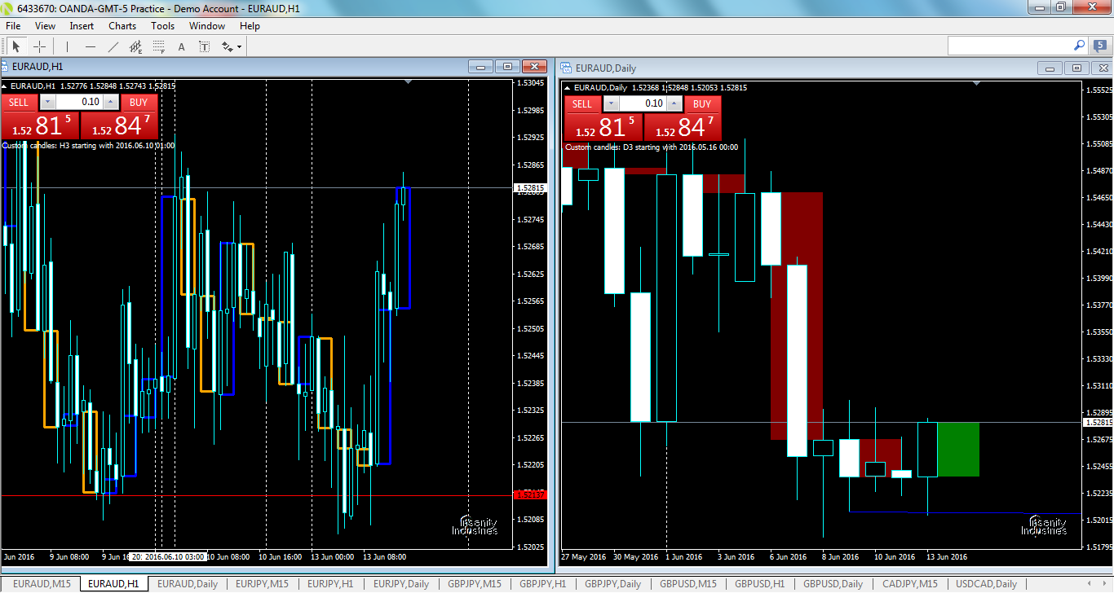
Task: Activate the Equidistant Channel tool
Action: pyautogui.click(x=135, y=46)
